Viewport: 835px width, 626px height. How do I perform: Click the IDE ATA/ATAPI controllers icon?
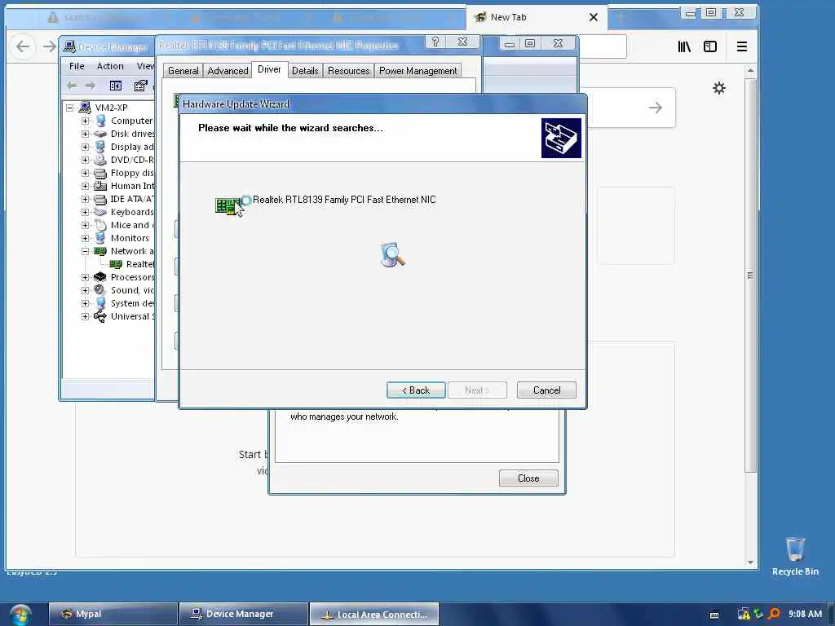100,199
